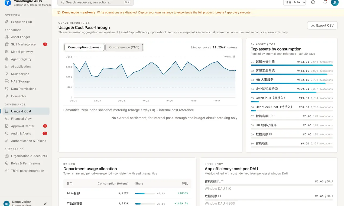Click the AI application sidebar icon
This screenshot has height=206, width=344.
point(7,66)
